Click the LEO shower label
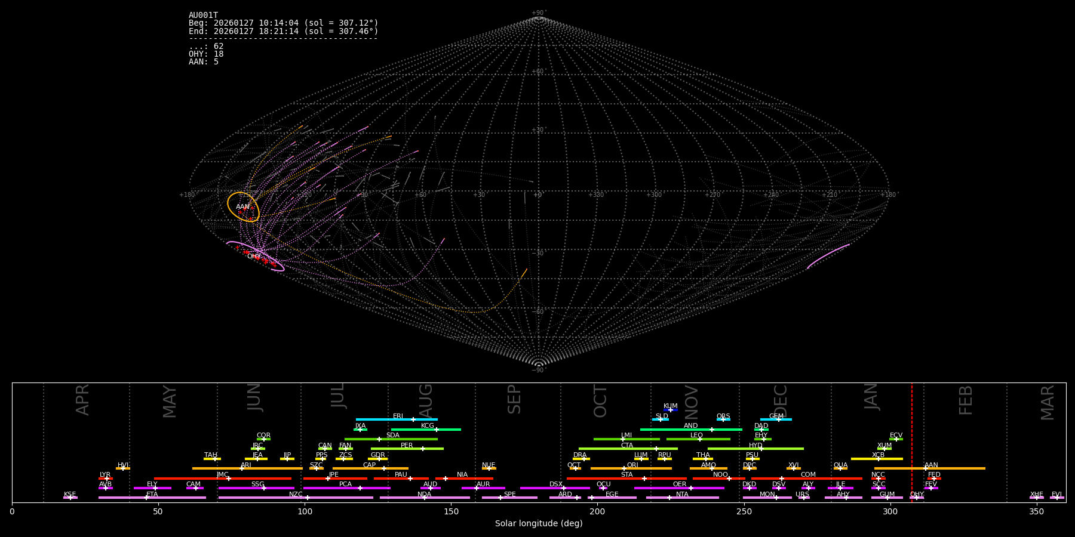The image size is (1075, 537). click(x=696, y=436)
